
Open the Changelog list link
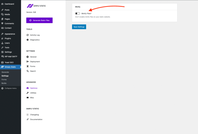tap(34, 115)
